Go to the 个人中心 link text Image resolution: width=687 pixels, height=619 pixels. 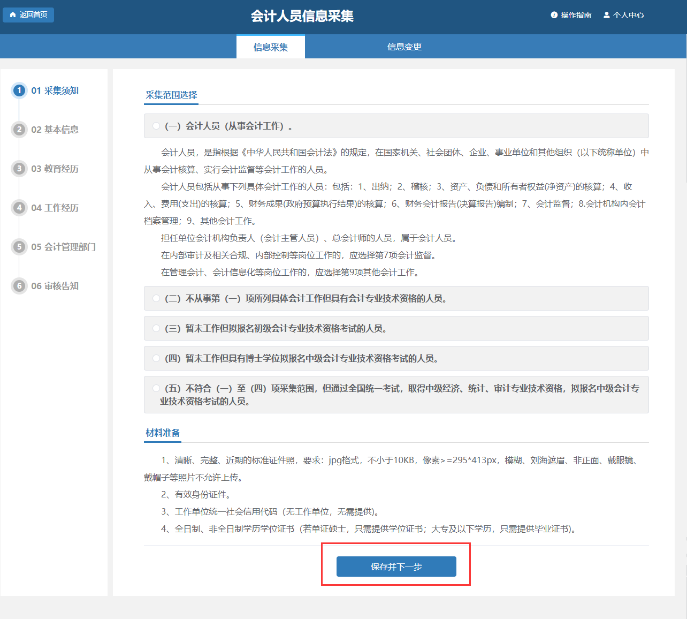(629, 15)
